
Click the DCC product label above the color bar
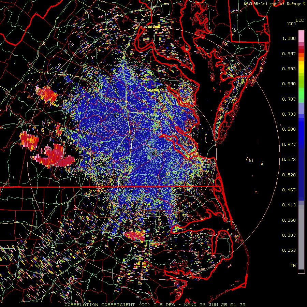tap(299, 20)
